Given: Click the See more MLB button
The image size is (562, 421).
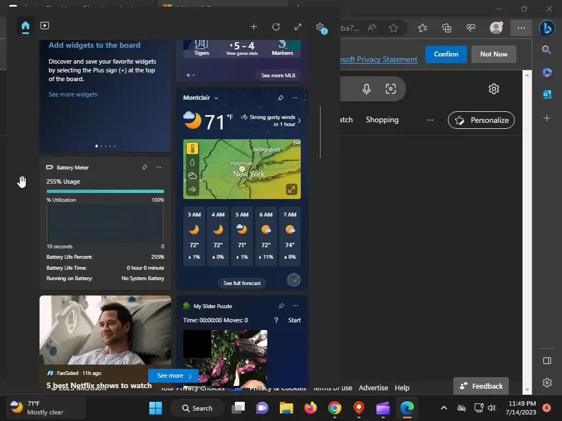Looking at the screenshot, I should 278,76.
